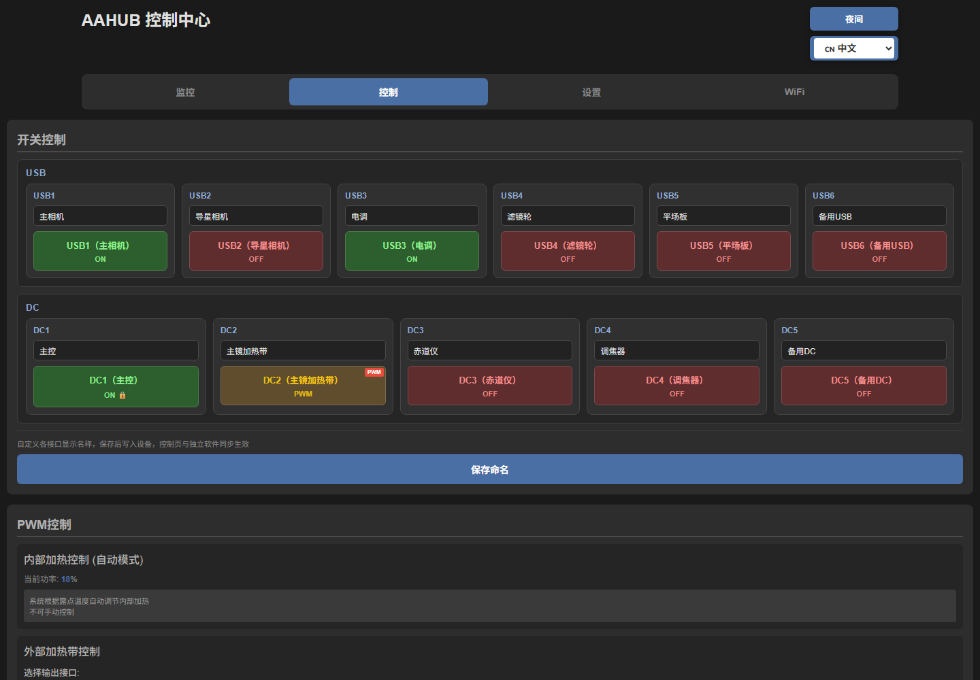
Task: Turn on DC3 赤道仪 power output
Action: (x=490, y=386)
